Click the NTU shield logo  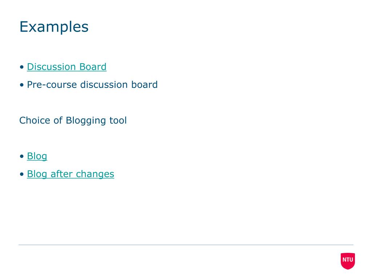tap(348, 261)
